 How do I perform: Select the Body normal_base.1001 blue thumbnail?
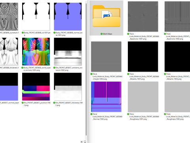point(68,17)
